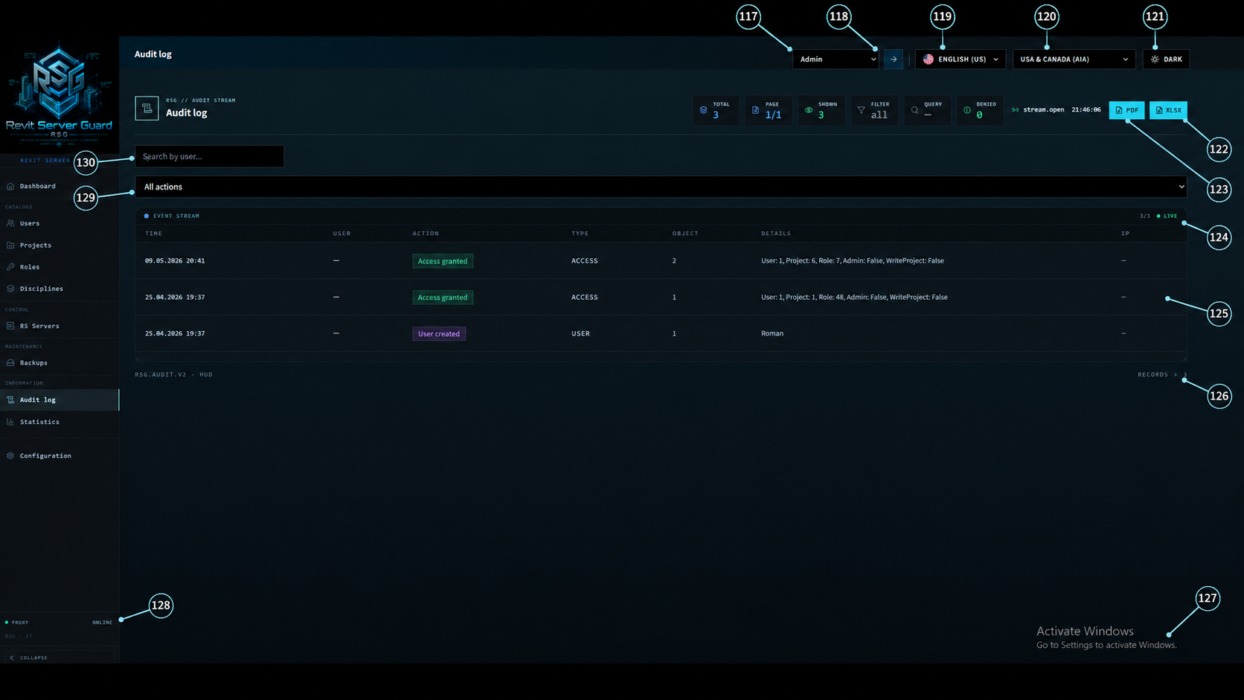Click the Disciplines stack icon
This screenshot has height=700, width=1244.
click(10, 289)
